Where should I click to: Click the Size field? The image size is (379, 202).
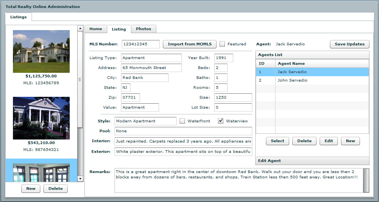click(233, 98)
